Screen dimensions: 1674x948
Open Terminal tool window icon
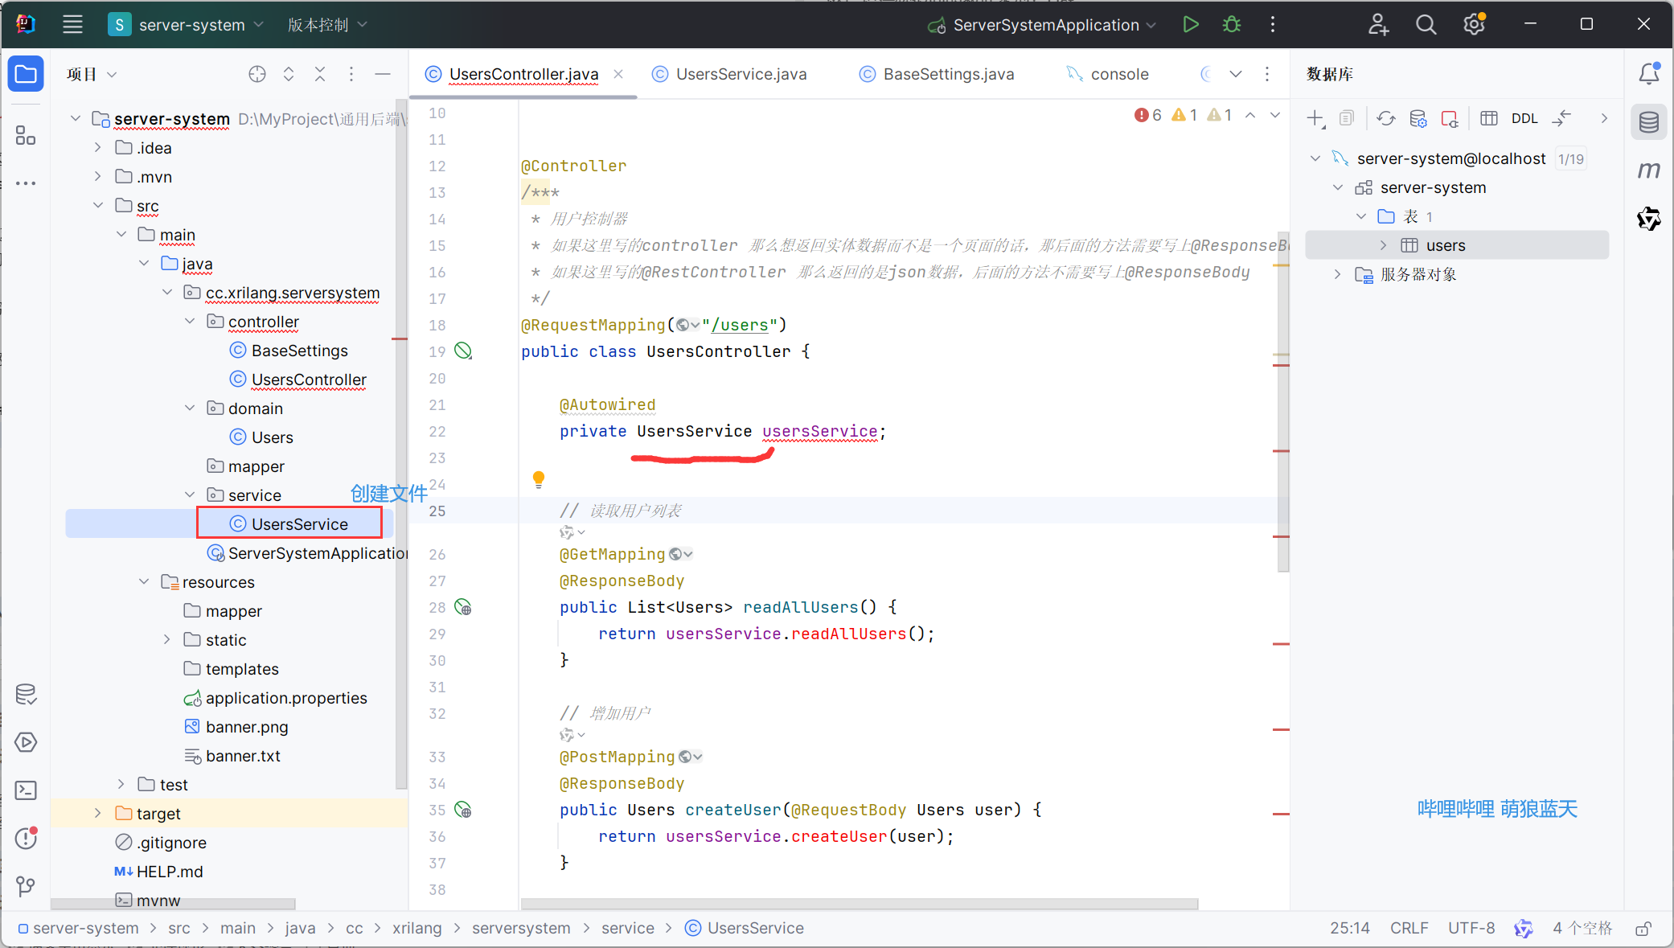(x=26, y=791)
